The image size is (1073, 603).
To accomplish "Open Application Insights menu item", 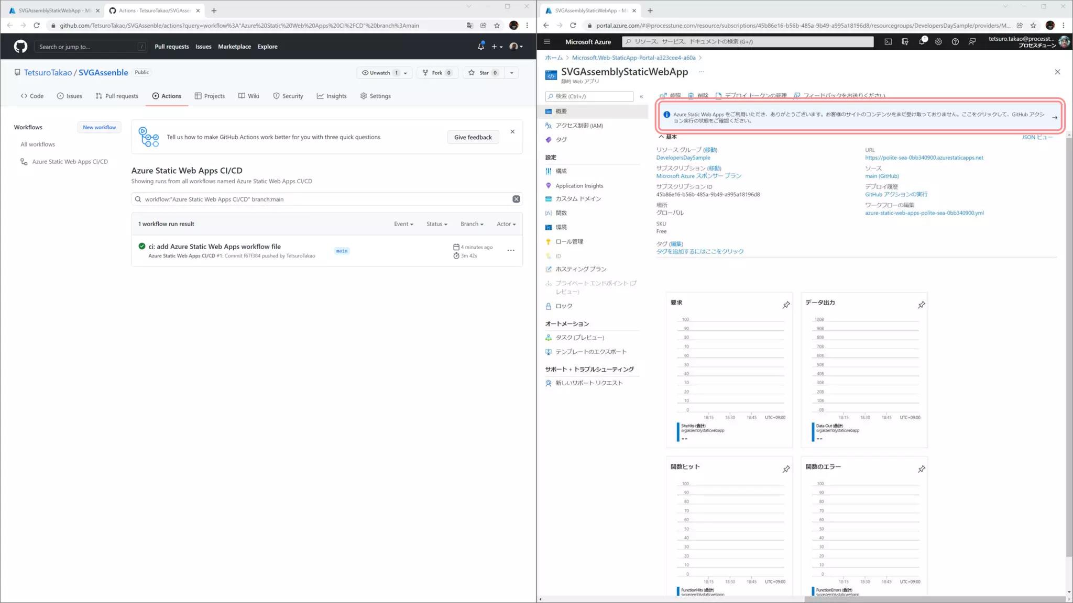I will click(579, 186).
